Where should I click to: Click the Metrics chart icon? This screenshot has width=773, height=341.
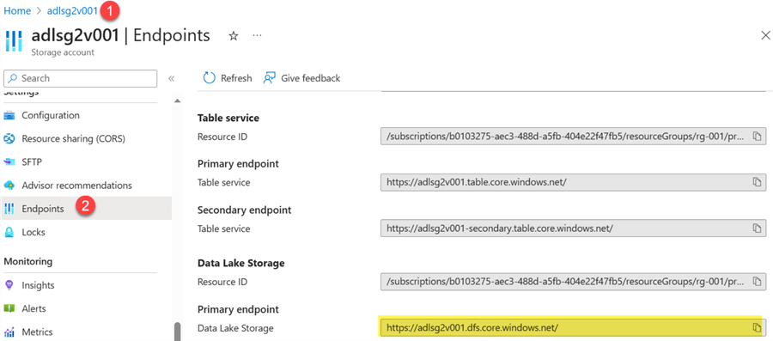pyautogui.click(x=9, y=332)
